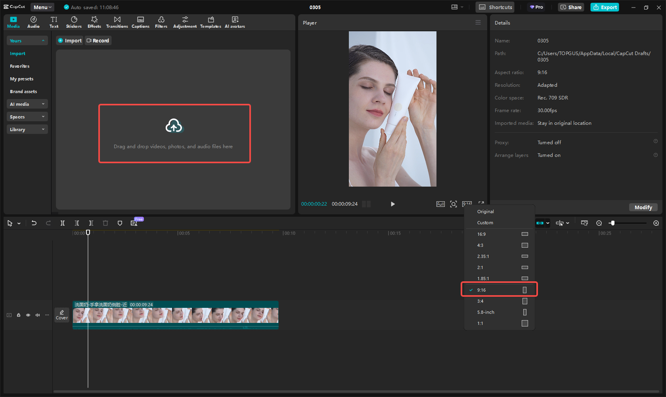Open the Menu dropdown
The width and height of the screenshot is (666, 397).
pos(42,7)
